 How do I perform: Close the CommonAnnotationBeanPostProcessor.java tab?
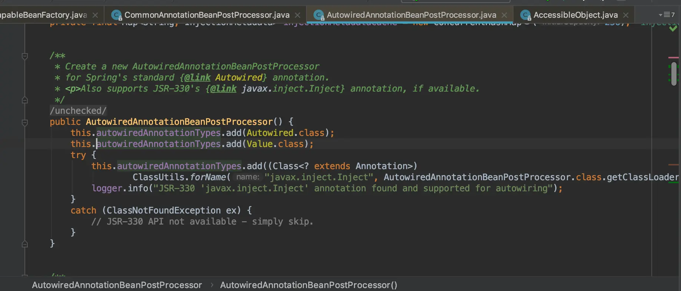click(298, 15)
